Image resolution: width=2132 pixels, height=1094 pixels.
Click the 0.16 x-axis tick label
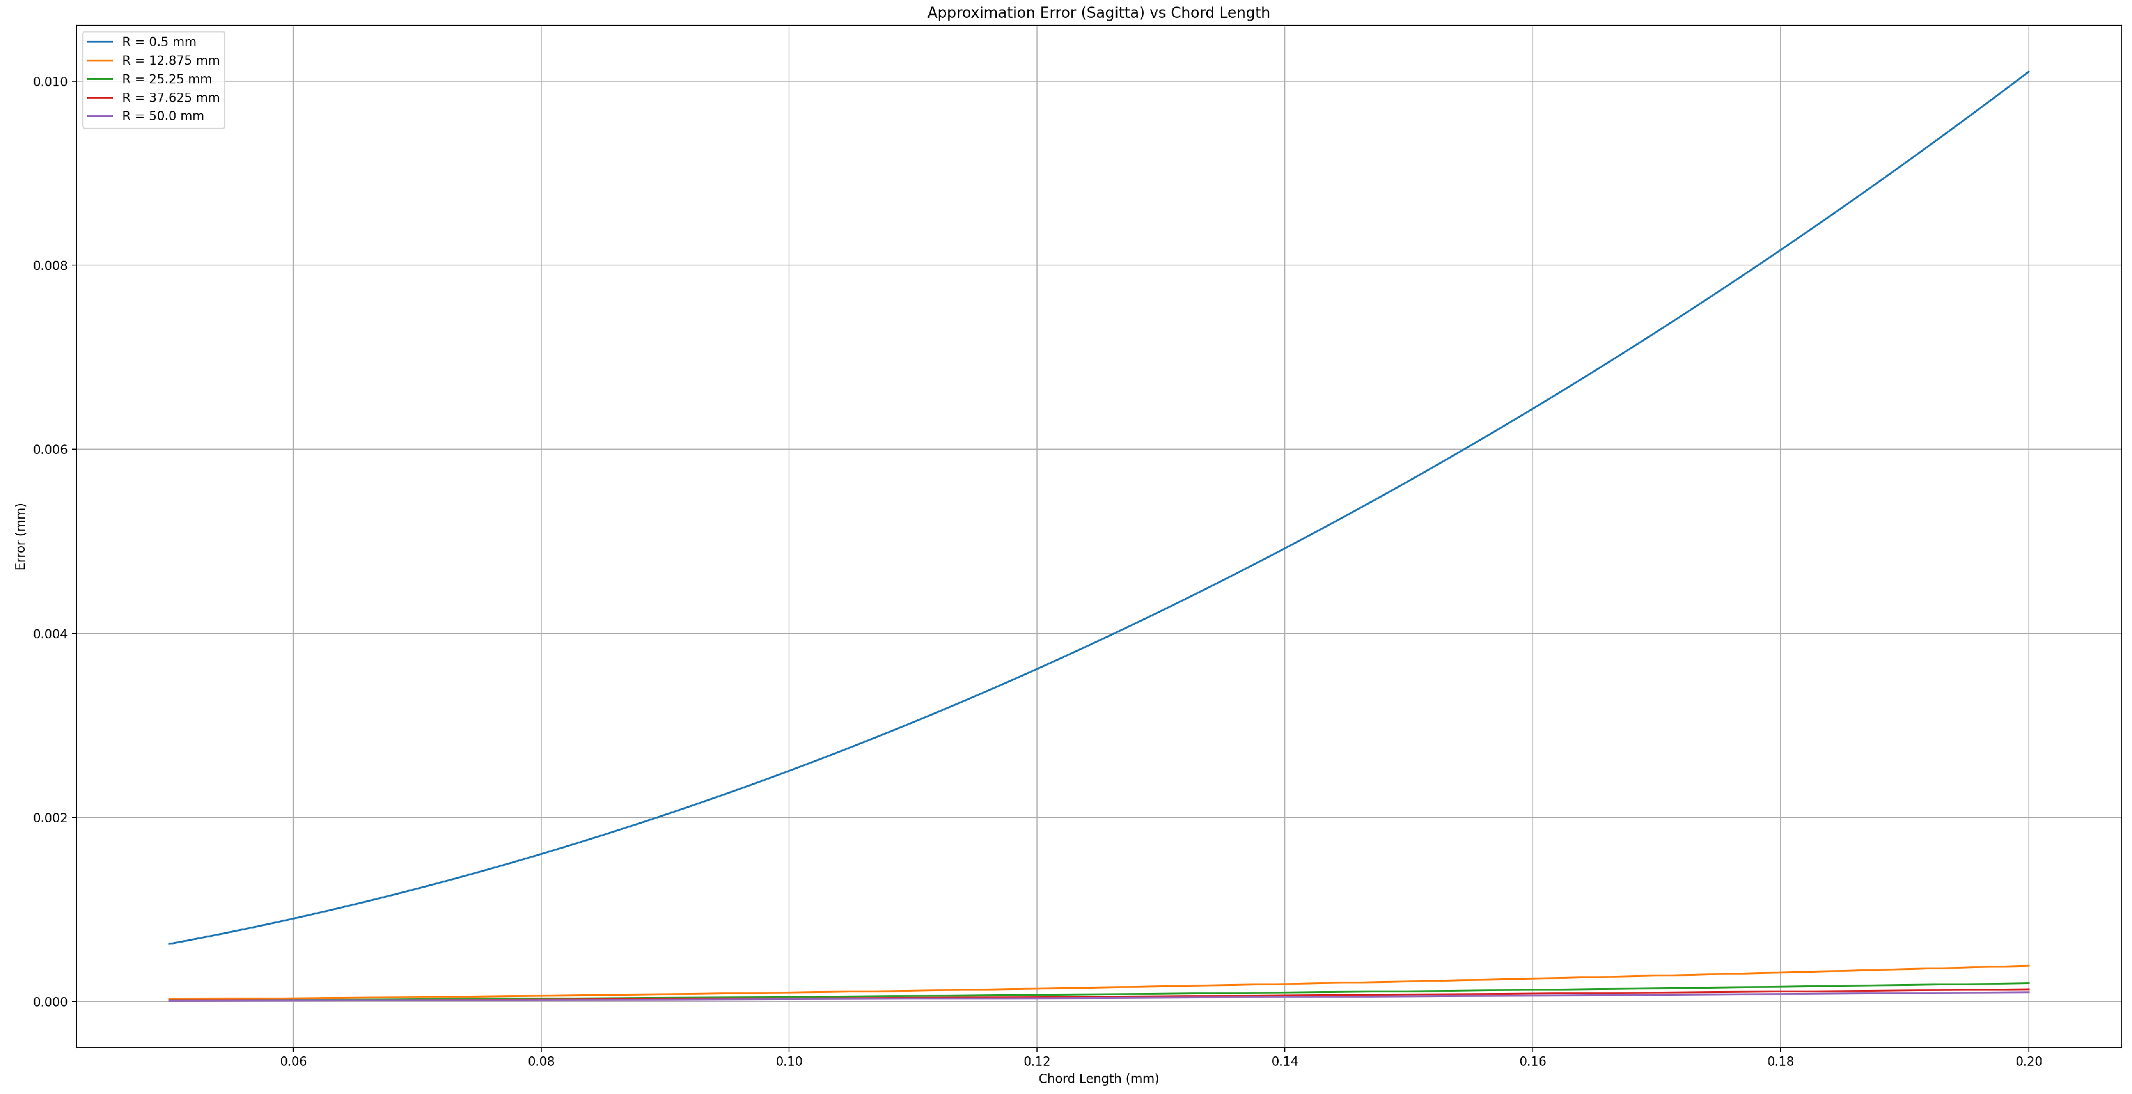coord(1532,1061)
